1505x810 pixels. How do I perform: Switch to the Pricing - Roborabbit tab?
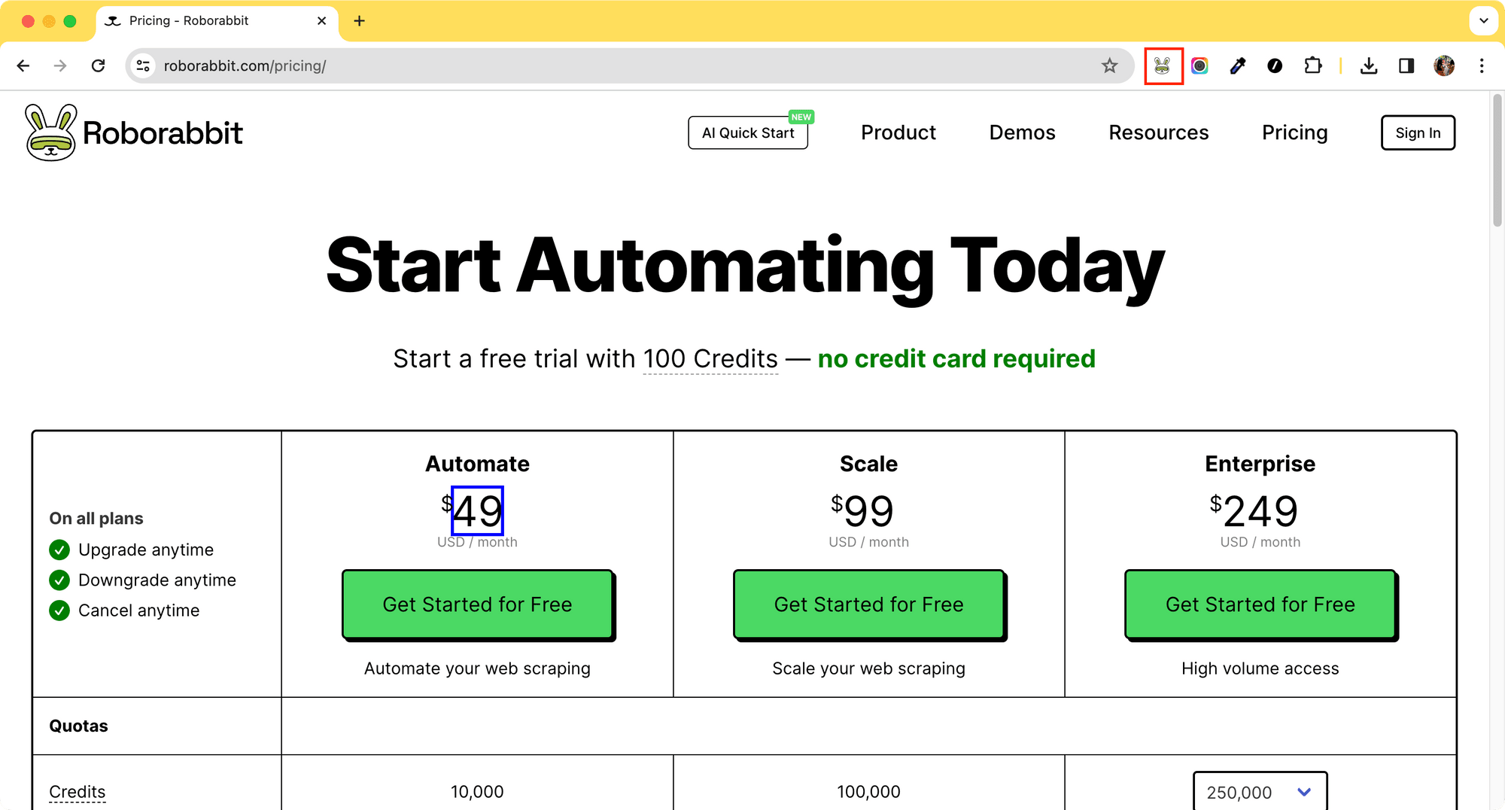[203, 20]
